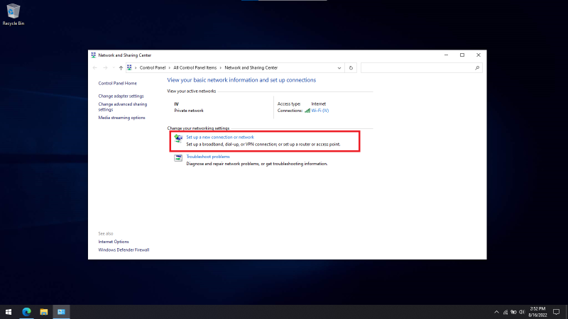The width and height of the screenshot is (568, 319).
Task: Click the Windows Start button
Action: pyautogui.click(x=9, y=311)
